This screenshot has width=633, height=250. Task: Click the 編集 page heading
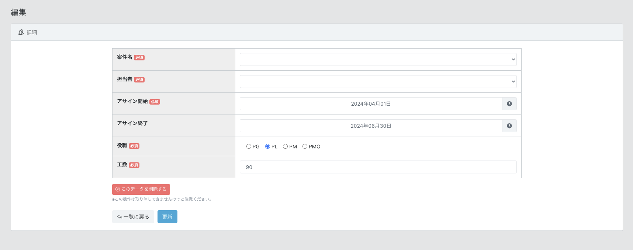click(18, 12)
